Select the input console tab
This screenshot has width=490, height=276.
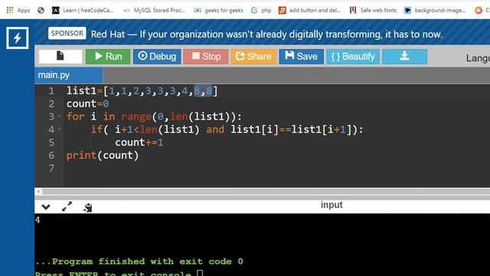point(332,205)
